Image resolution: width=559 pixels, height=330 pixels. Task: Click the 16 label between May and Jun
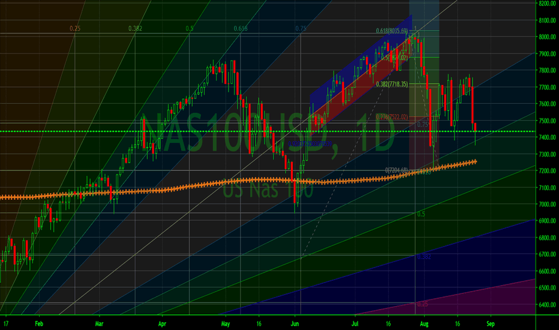click(x=259, y=324)
